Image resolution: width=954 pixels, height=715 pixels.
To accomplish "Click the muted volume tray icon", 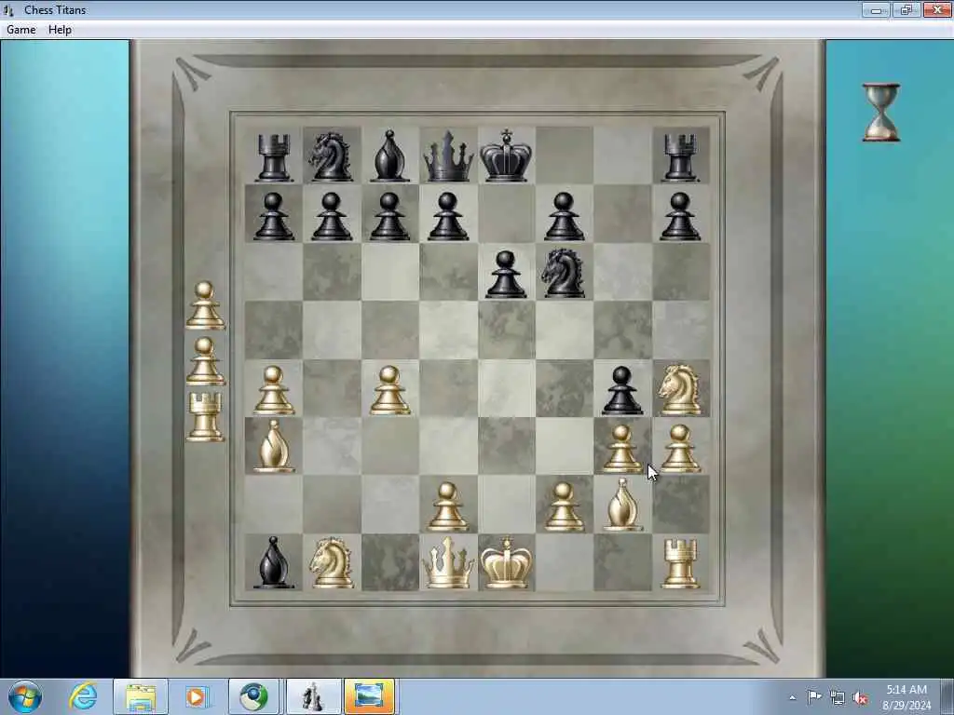I will pyautogui.click(x=860, y=697).
